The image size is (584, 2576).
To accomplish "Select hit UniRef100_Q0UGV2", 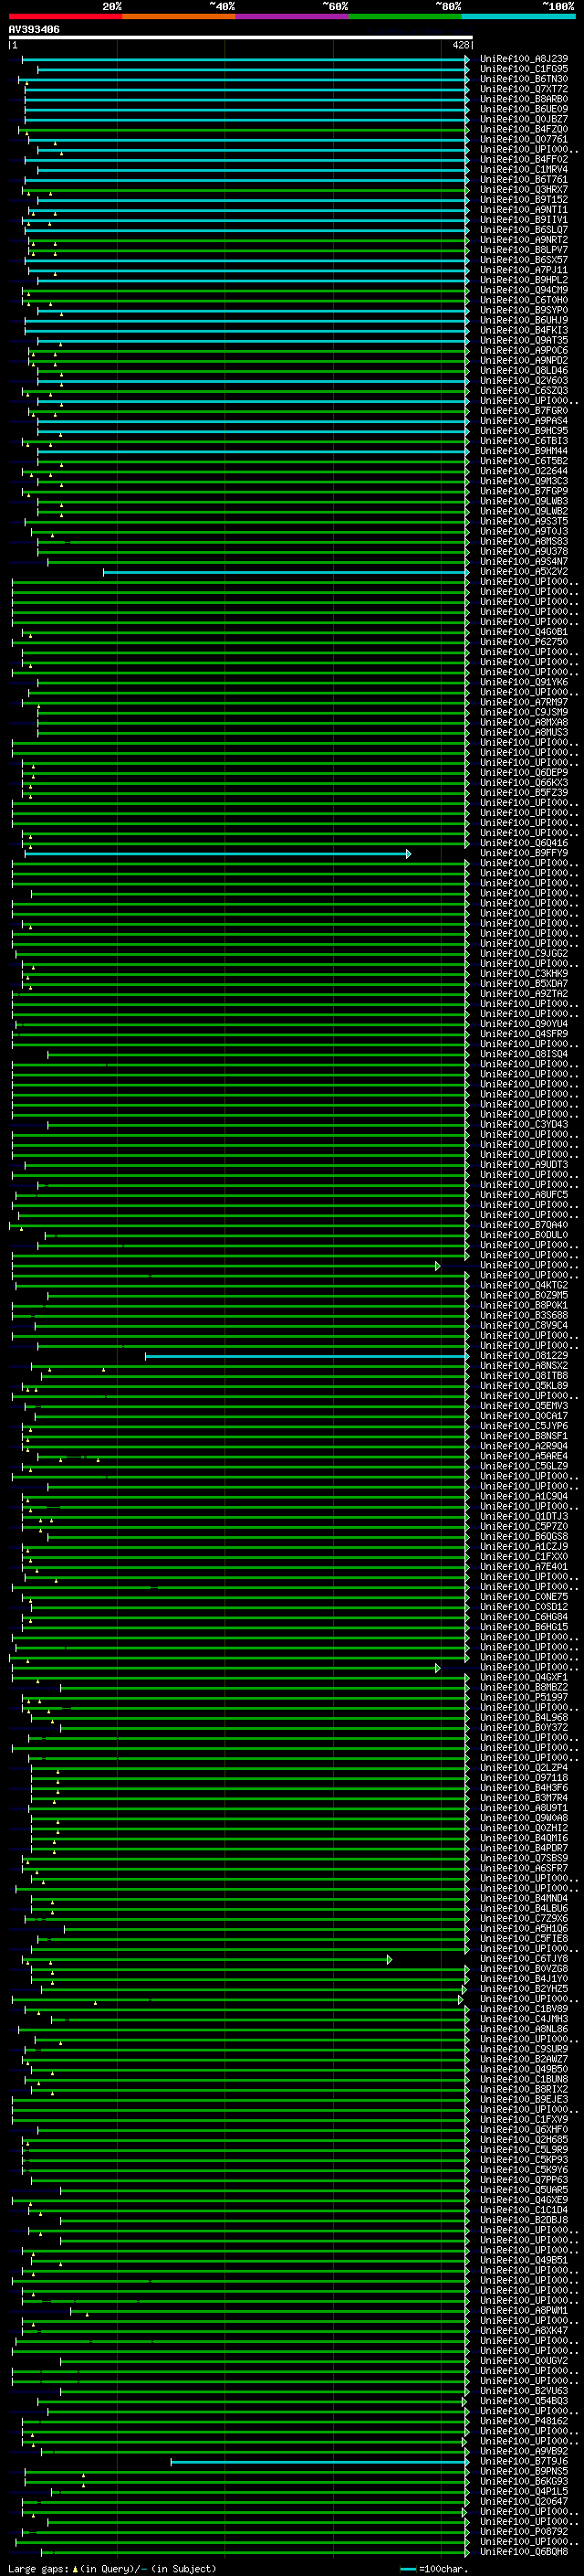I will 524,2361.
